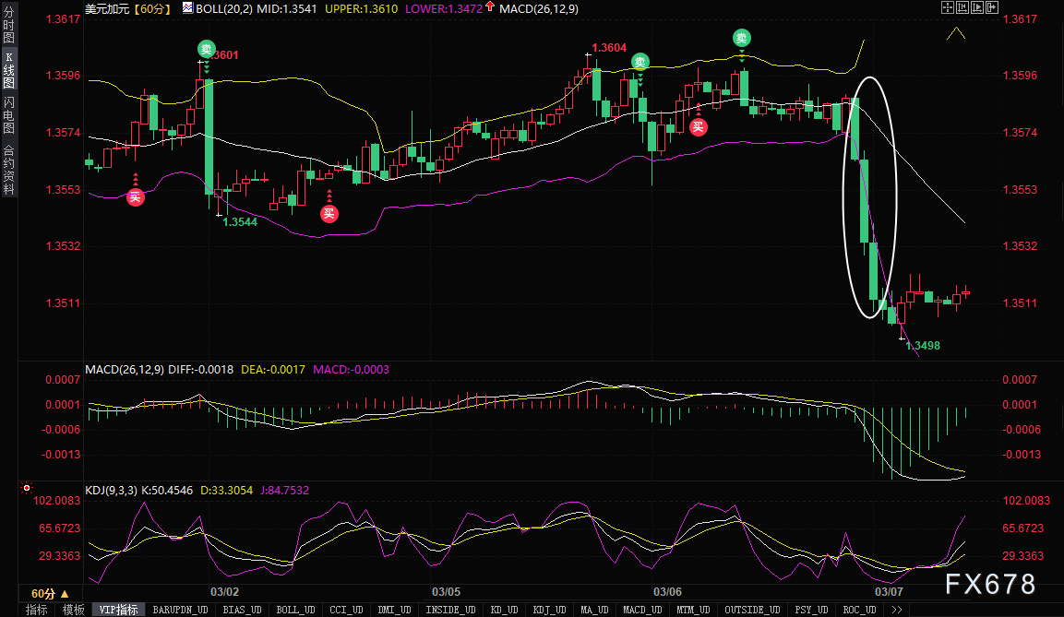Open the 指标 indicator list tab
1064x617 pixels.
tap(37, 610)
